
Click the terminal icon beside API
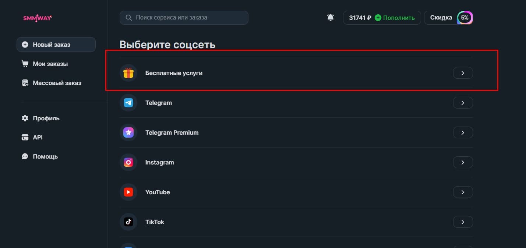(x=25, y=137)
